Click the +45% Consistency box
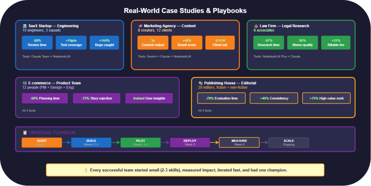Screen dimensions: 371x186 coord(274,98)
